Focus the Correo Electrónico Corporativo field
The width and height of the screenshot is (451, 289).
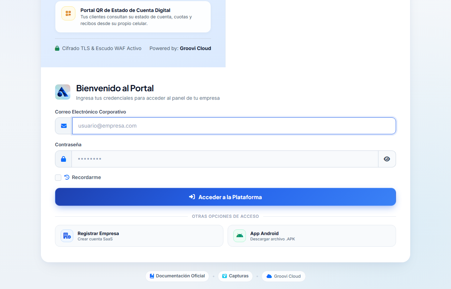pyautogui.click(x=234, y=126)
